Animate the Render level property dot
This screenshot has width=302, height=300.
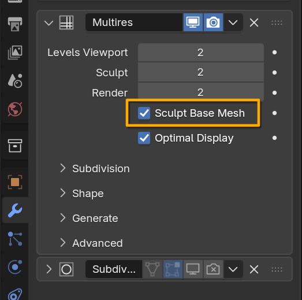pos(274,92)
